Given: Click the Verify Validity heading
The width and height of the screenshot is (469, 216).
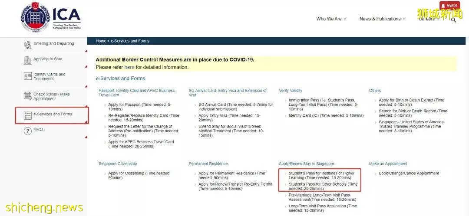Looking at the screenshot, I should coord(291,91).
